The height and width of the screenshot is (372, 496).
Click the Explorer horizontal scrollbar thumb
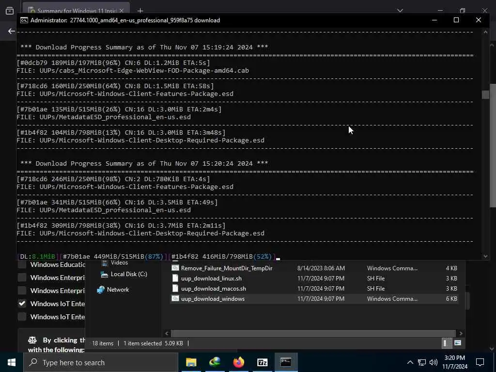[313, 333]
